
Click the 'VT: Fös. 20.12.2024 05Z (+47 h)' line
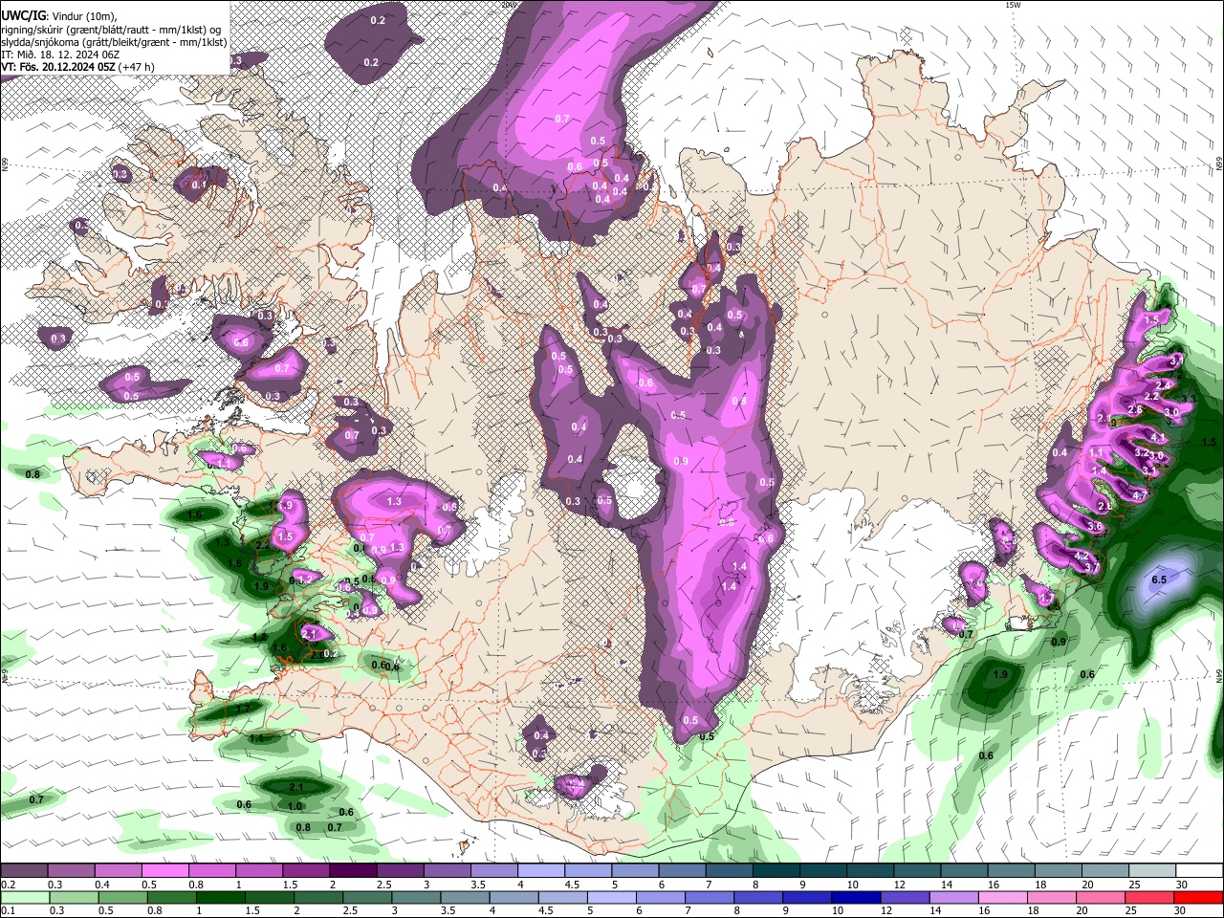[77, 67]
